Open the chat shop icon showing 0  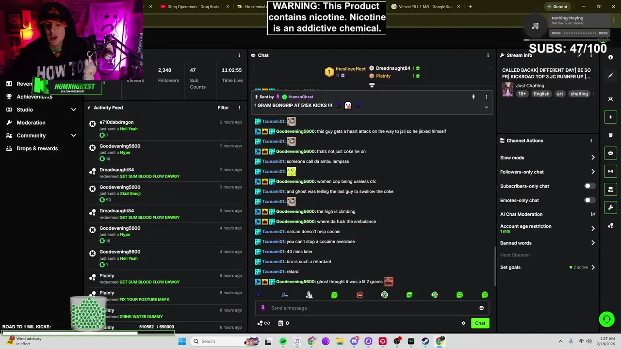(283, 323)
